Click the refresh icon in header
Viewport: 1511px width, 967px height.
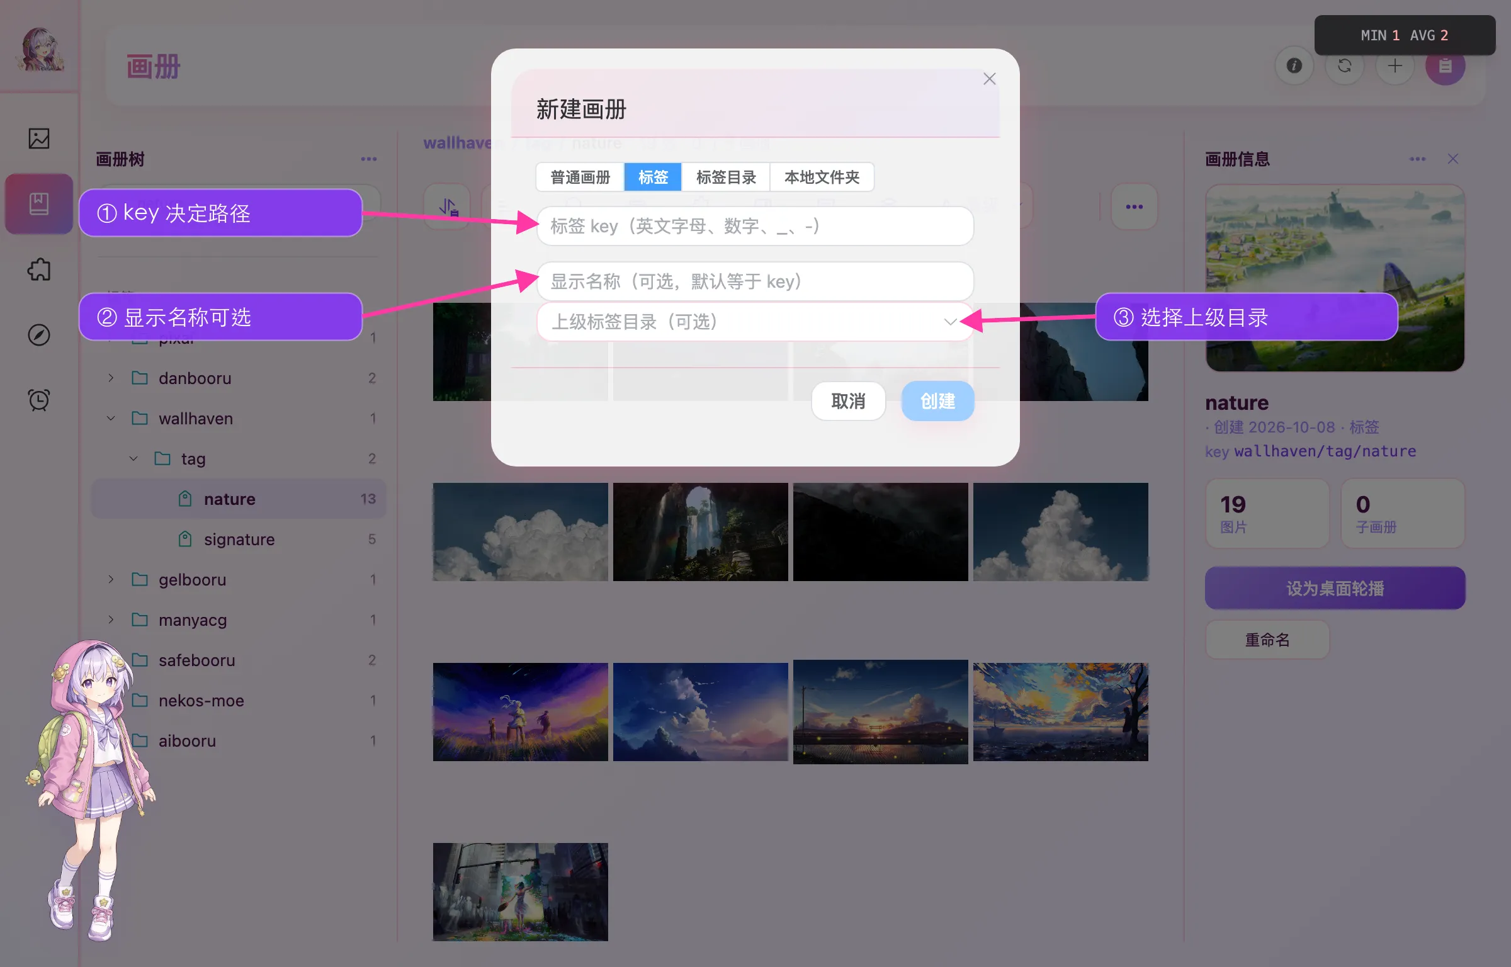(x=1345, y=65)
